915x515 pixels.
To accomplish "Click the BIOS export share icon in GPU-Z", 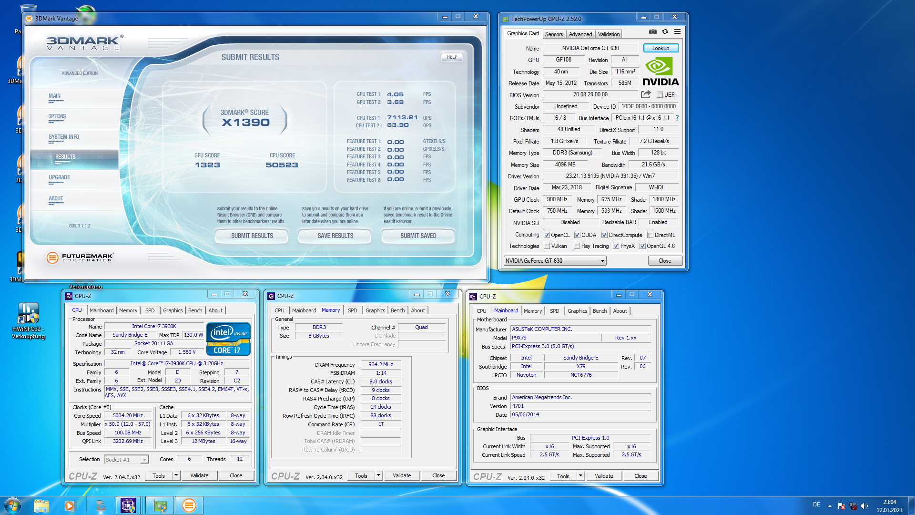I will (646, 94).
